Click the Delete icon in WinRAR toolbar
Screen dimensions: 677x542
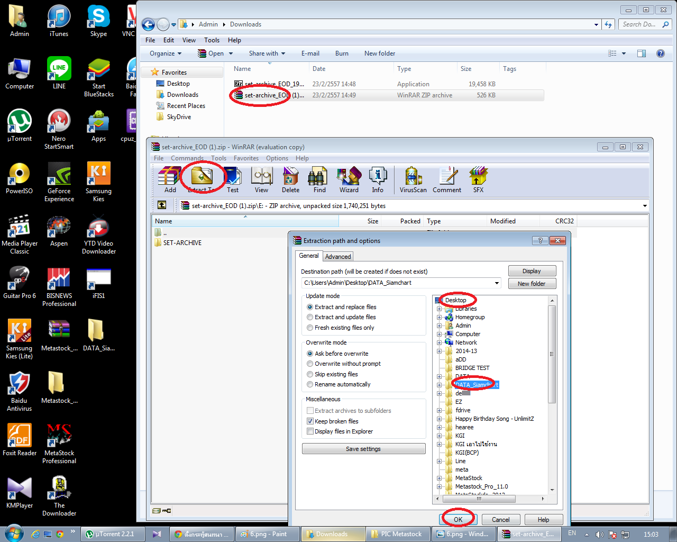(x=290, y=179)
